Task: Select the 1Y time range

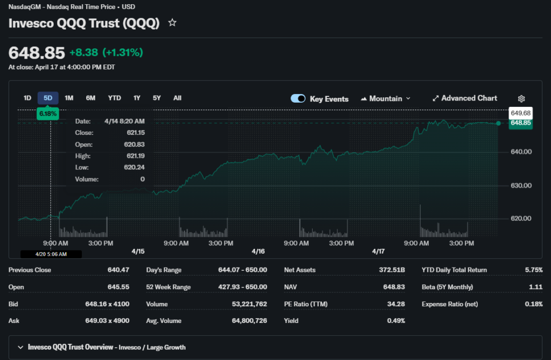Action: (x=137, y=98)
